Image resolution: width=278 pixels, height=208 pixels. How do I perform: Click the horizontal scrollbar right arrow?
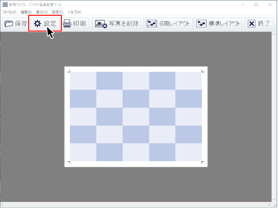pyautogui.click(x=269, y=204)
